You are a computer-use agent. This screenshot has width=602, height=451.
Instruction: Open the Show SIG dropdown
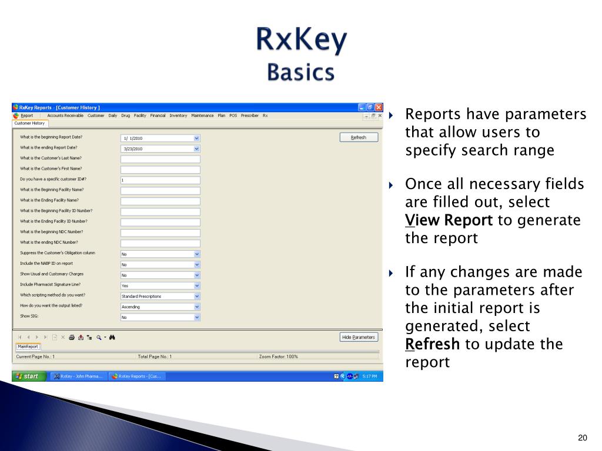pyautogui.click(x=196, y=317)
